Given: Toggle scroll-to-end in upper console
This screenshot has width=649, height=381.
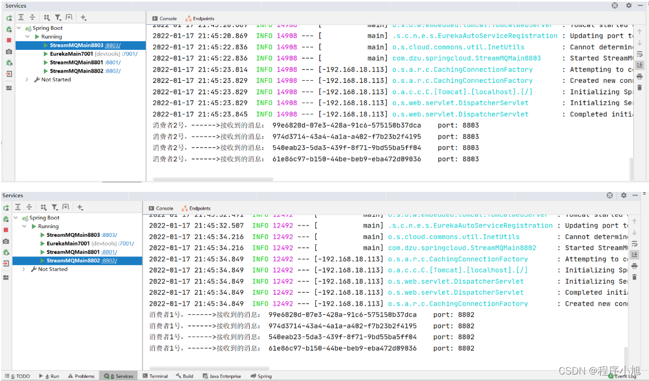Looking at the screenshot, I should point(639,65).
